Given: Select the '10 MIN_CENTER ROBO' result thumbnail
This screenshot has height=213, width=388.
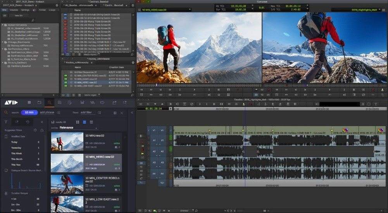Looking at the screenshot, I should 67,184.
